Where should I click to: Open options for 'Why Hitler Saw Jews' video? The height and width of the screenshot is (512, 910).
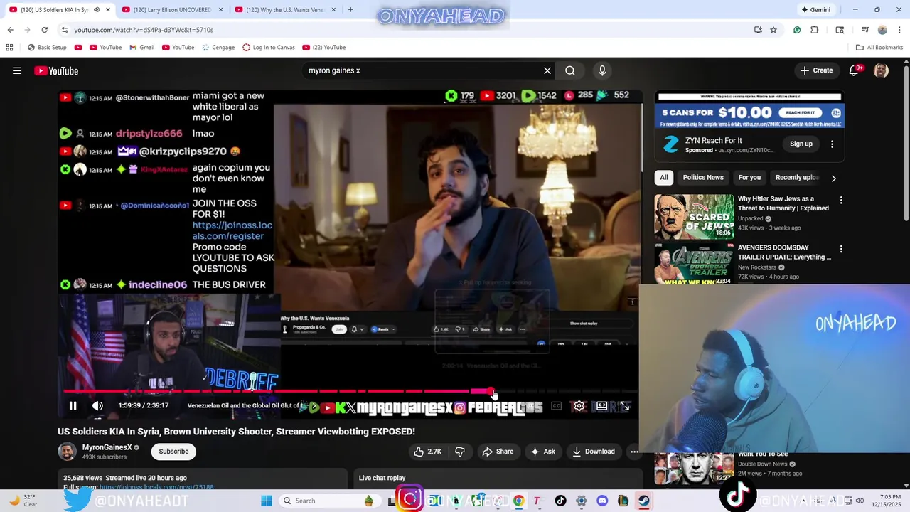(x=841, y=201)
